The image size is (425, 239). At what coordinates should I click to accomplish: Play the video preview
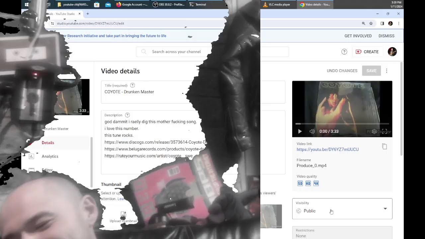(x=300, y=131)
